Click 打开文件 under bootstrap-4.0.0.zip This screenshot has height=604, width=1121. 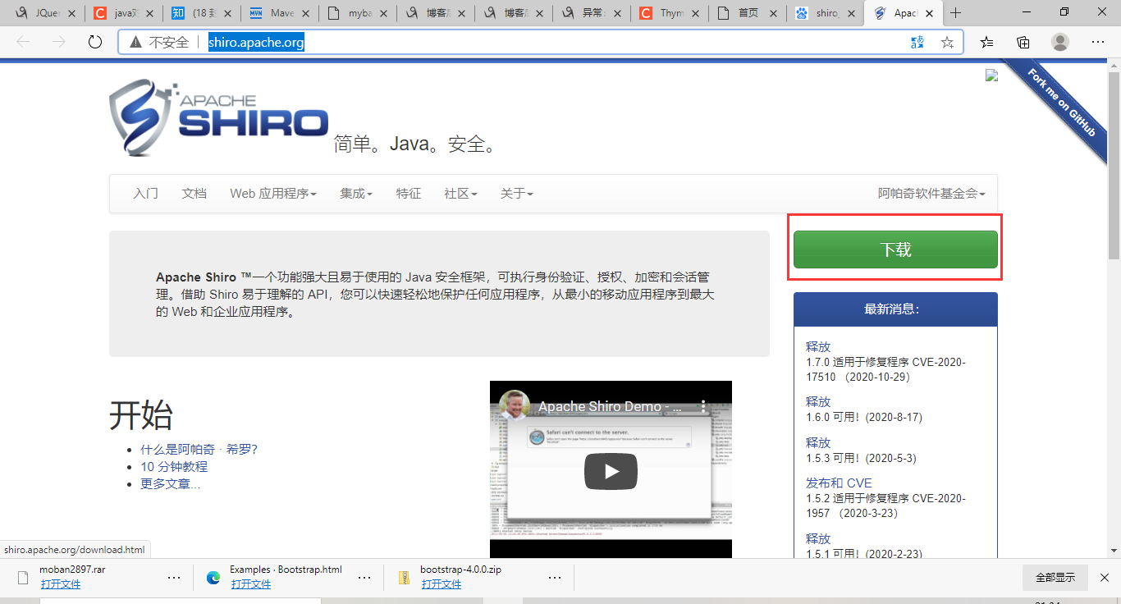(442, 584)
